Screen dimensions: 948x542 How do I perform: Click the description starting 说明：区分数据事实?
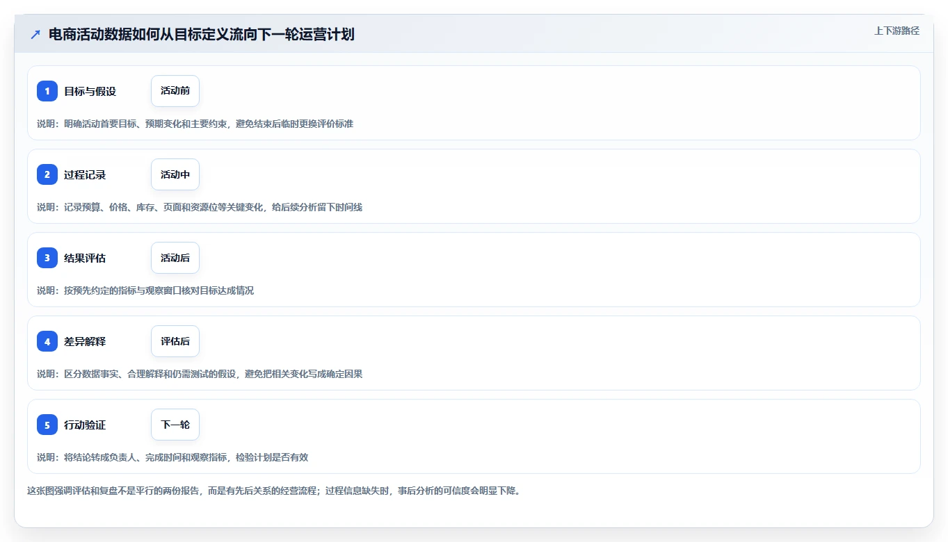pos(200,374)
